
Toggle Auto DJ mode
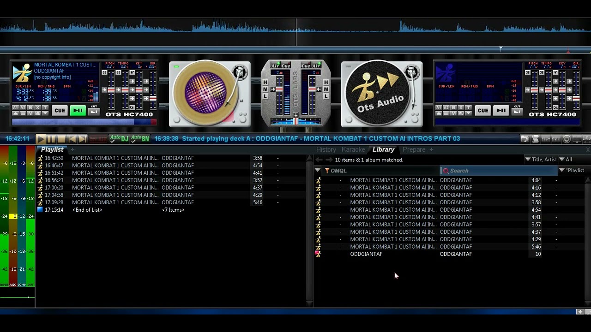tap(119, 139)
